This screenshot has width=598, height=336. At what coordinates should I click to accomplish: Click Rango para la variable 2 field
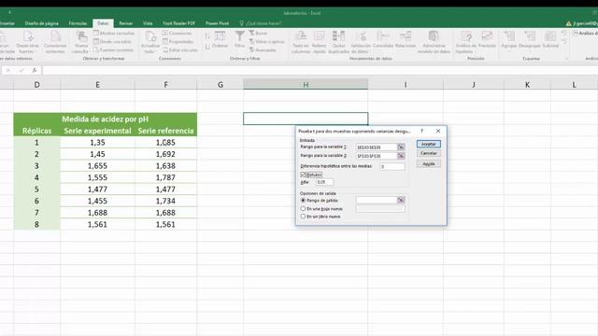pyautogui.click(x=376, y=156)
